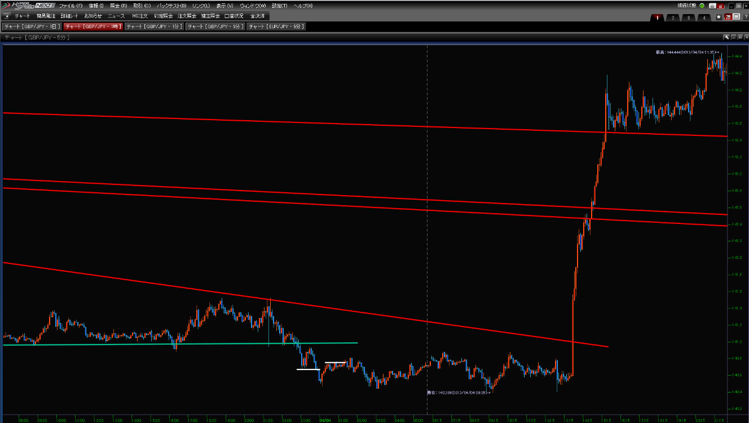This screenshot has width=749, height=423.
Task: Open chart settings via wrench icon
Action: point(727,37)
